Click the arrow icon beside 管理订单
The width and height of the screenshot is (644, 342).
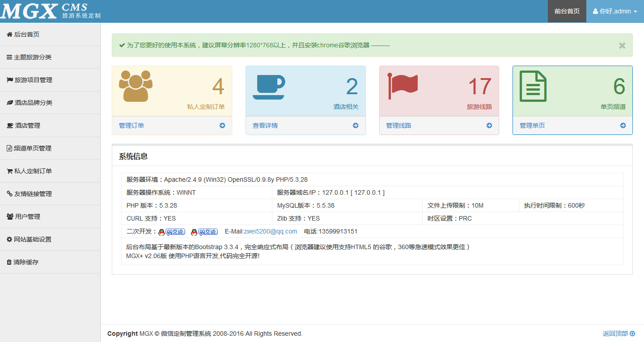[x=222, y=125]
